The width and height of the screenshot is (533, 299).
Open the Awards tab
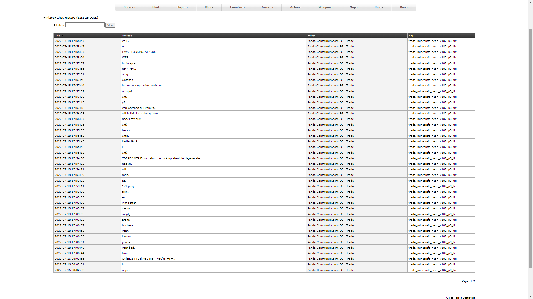click(x=267, y=7)
